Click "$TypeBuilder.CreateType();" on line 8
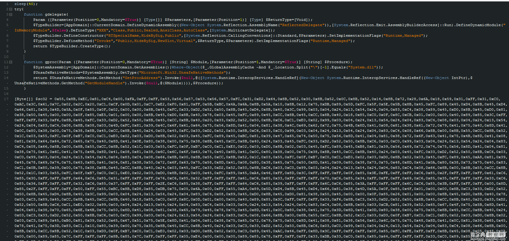 tap(80, 46)
